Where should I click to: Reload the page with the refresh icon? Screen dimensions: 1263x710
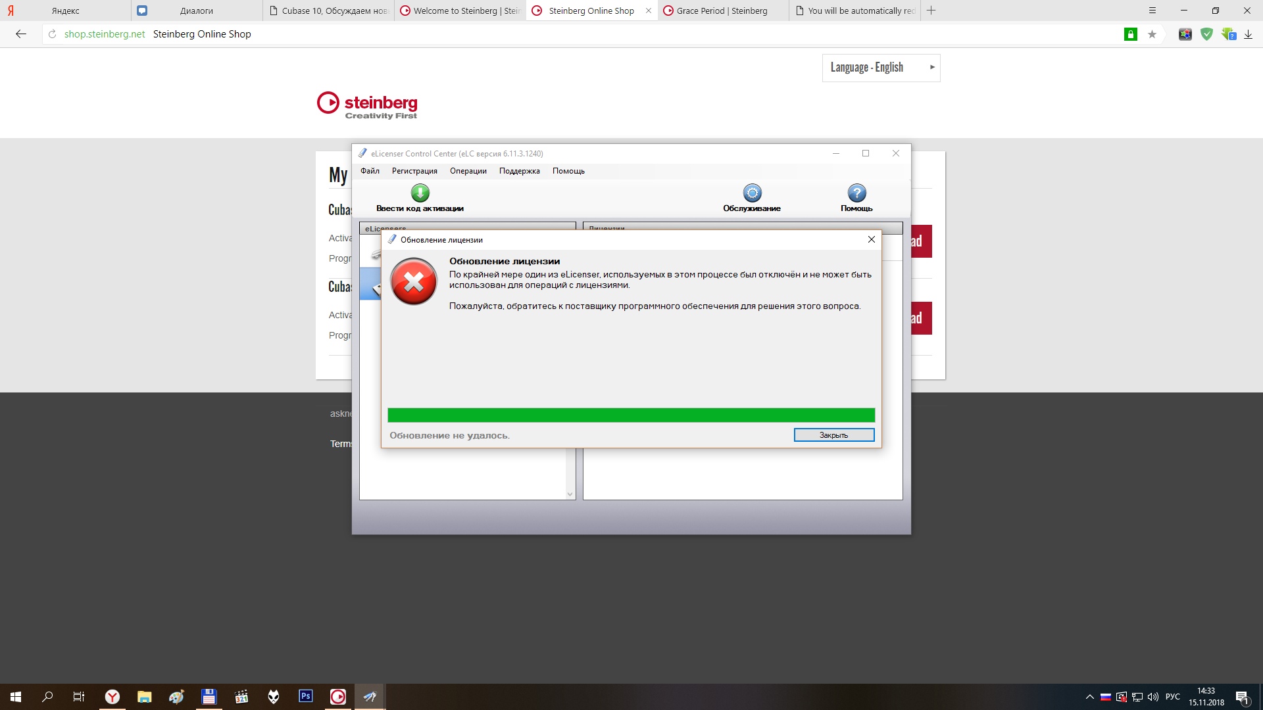point(52,34)
